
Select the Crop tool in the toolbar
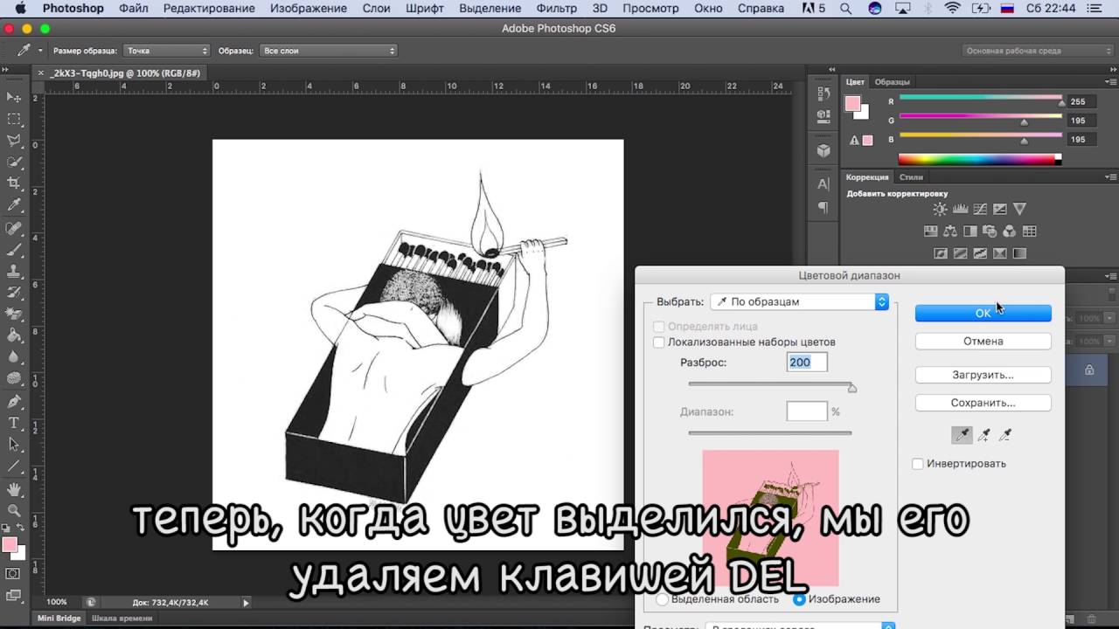[14, 183]
